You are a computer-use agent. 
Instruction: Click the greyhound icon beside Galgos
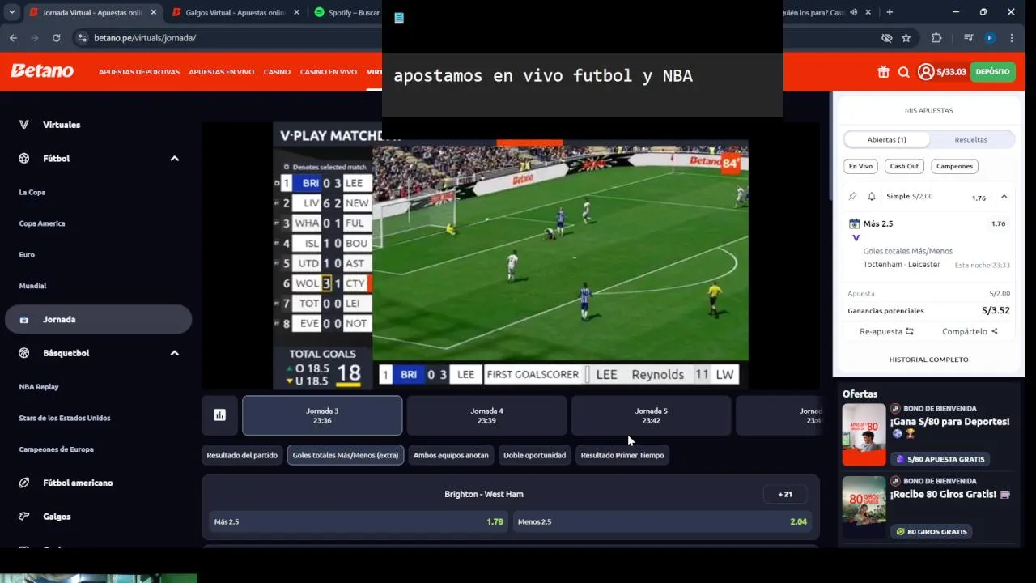pos(23,517)
